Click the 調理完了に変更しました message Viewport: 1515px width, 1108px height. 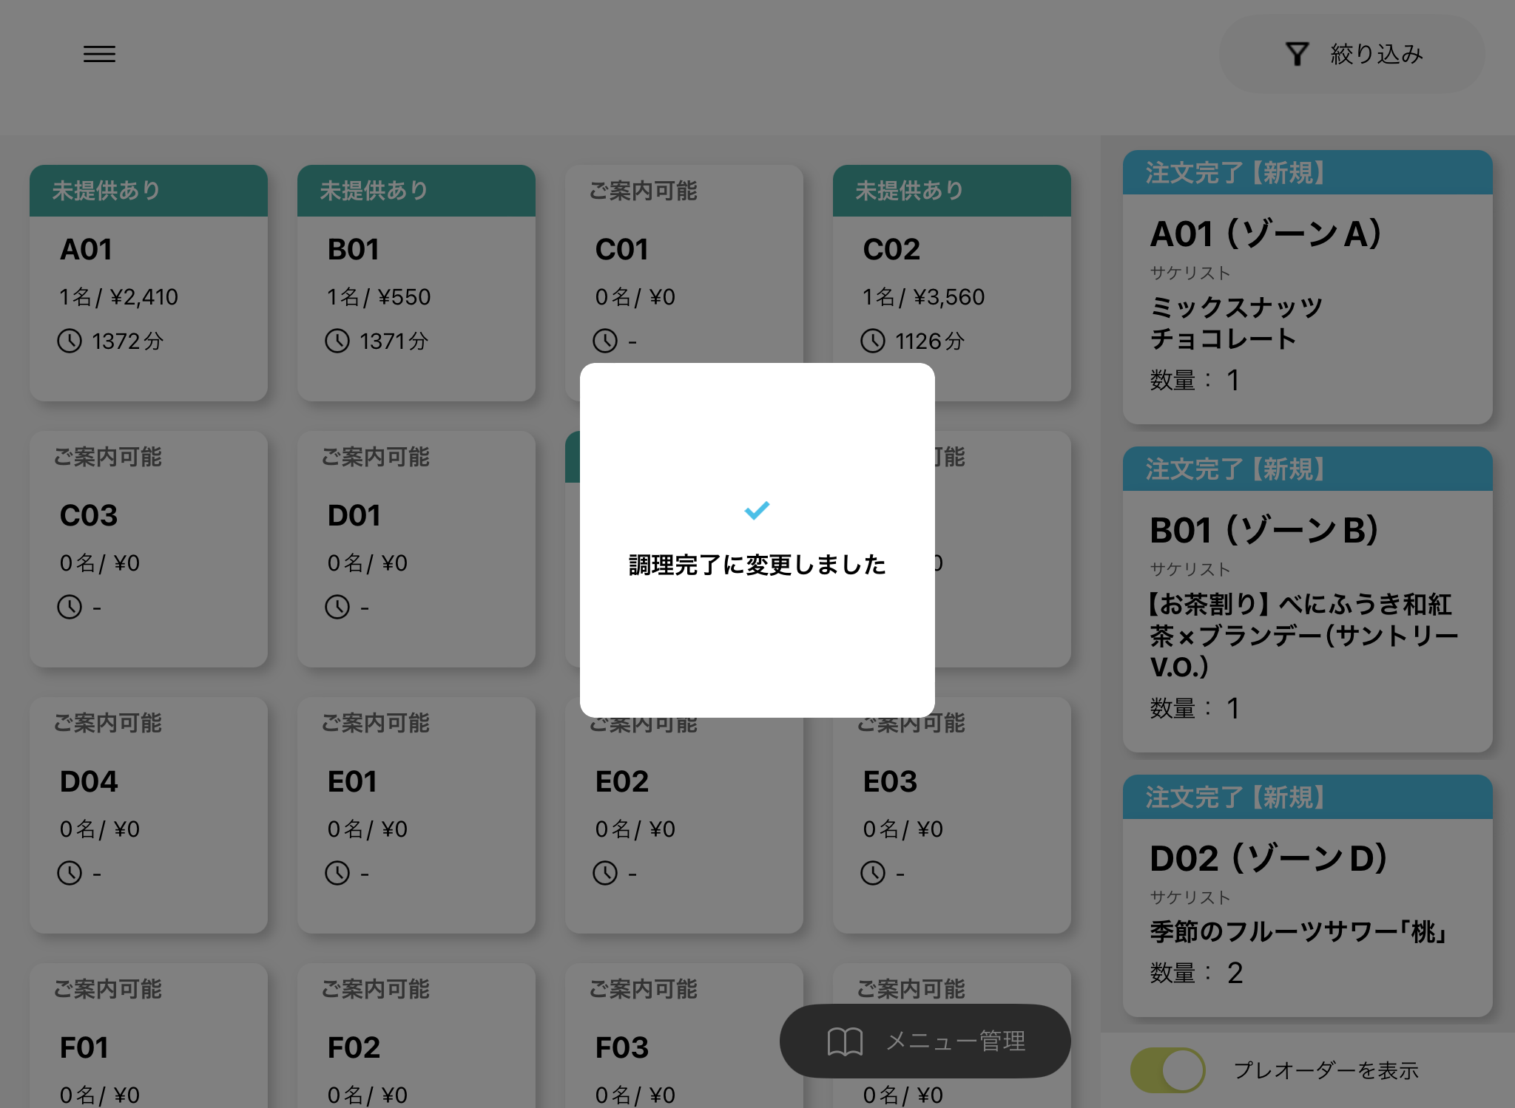point(757,565)
